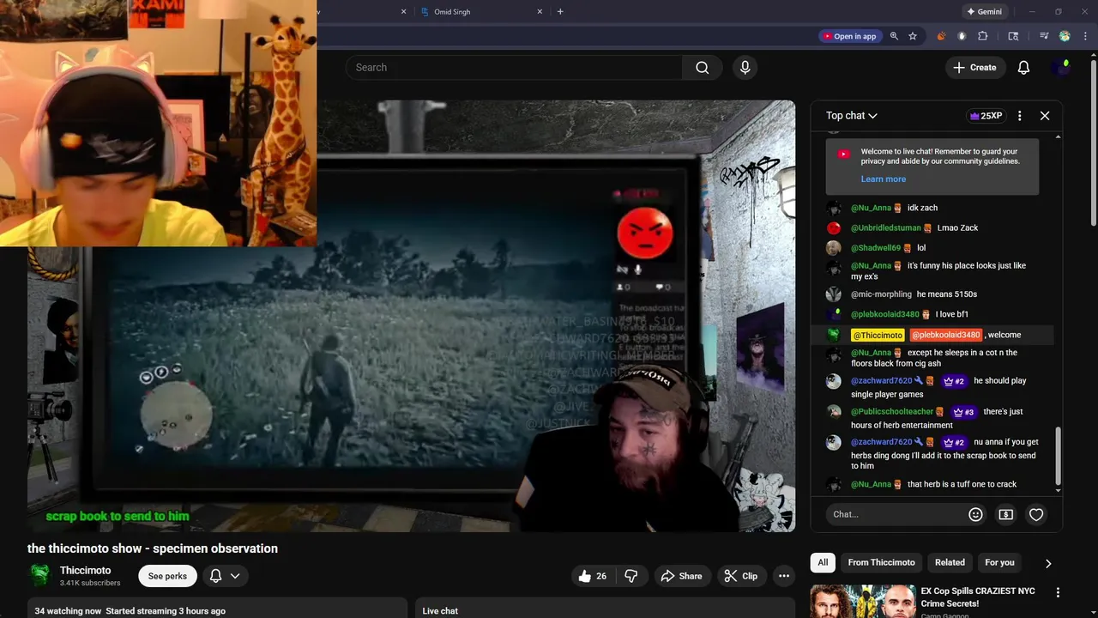Click the Clip button

pyautogui.click(x=740, y=576)
